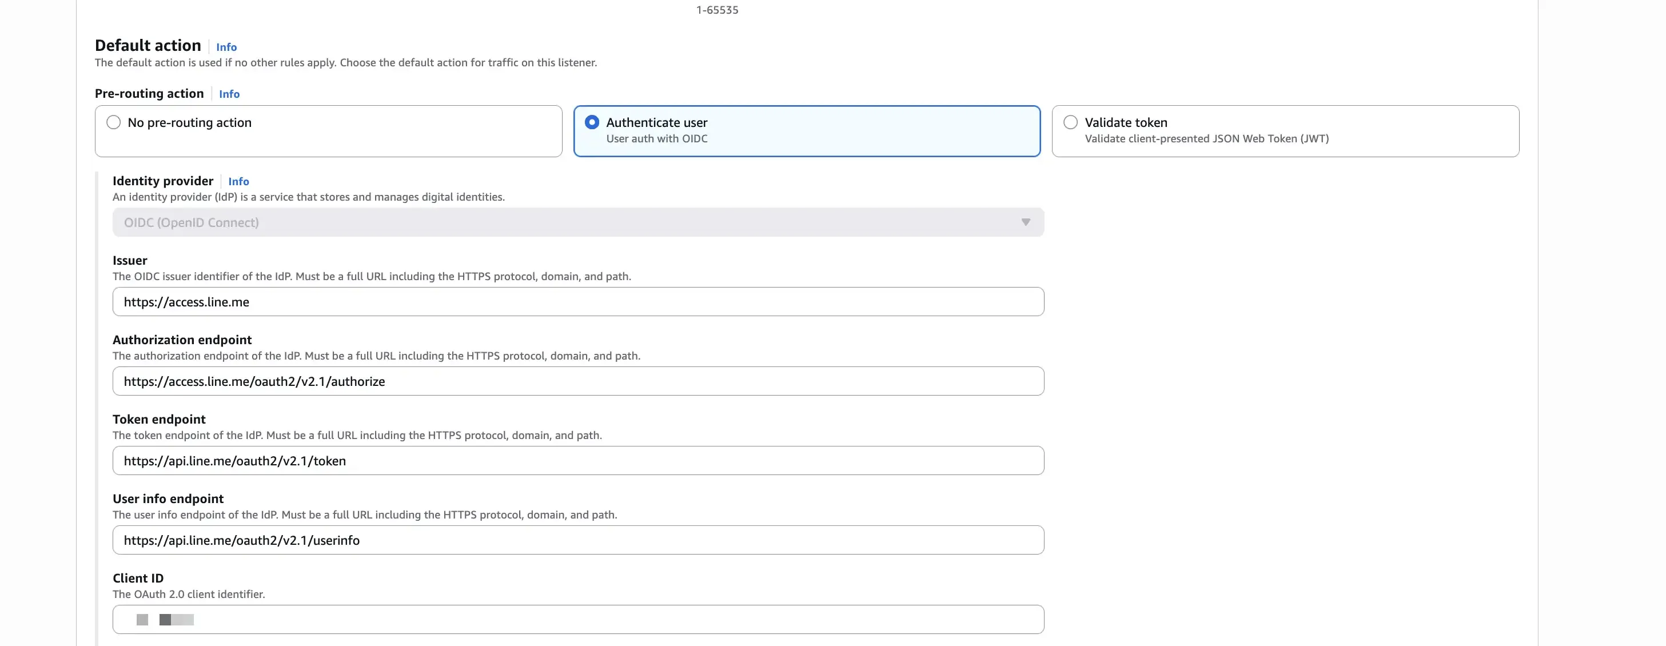Click the Client ID input box
1666x646 pixels.
pyautogui.click(x=577, y=620)
